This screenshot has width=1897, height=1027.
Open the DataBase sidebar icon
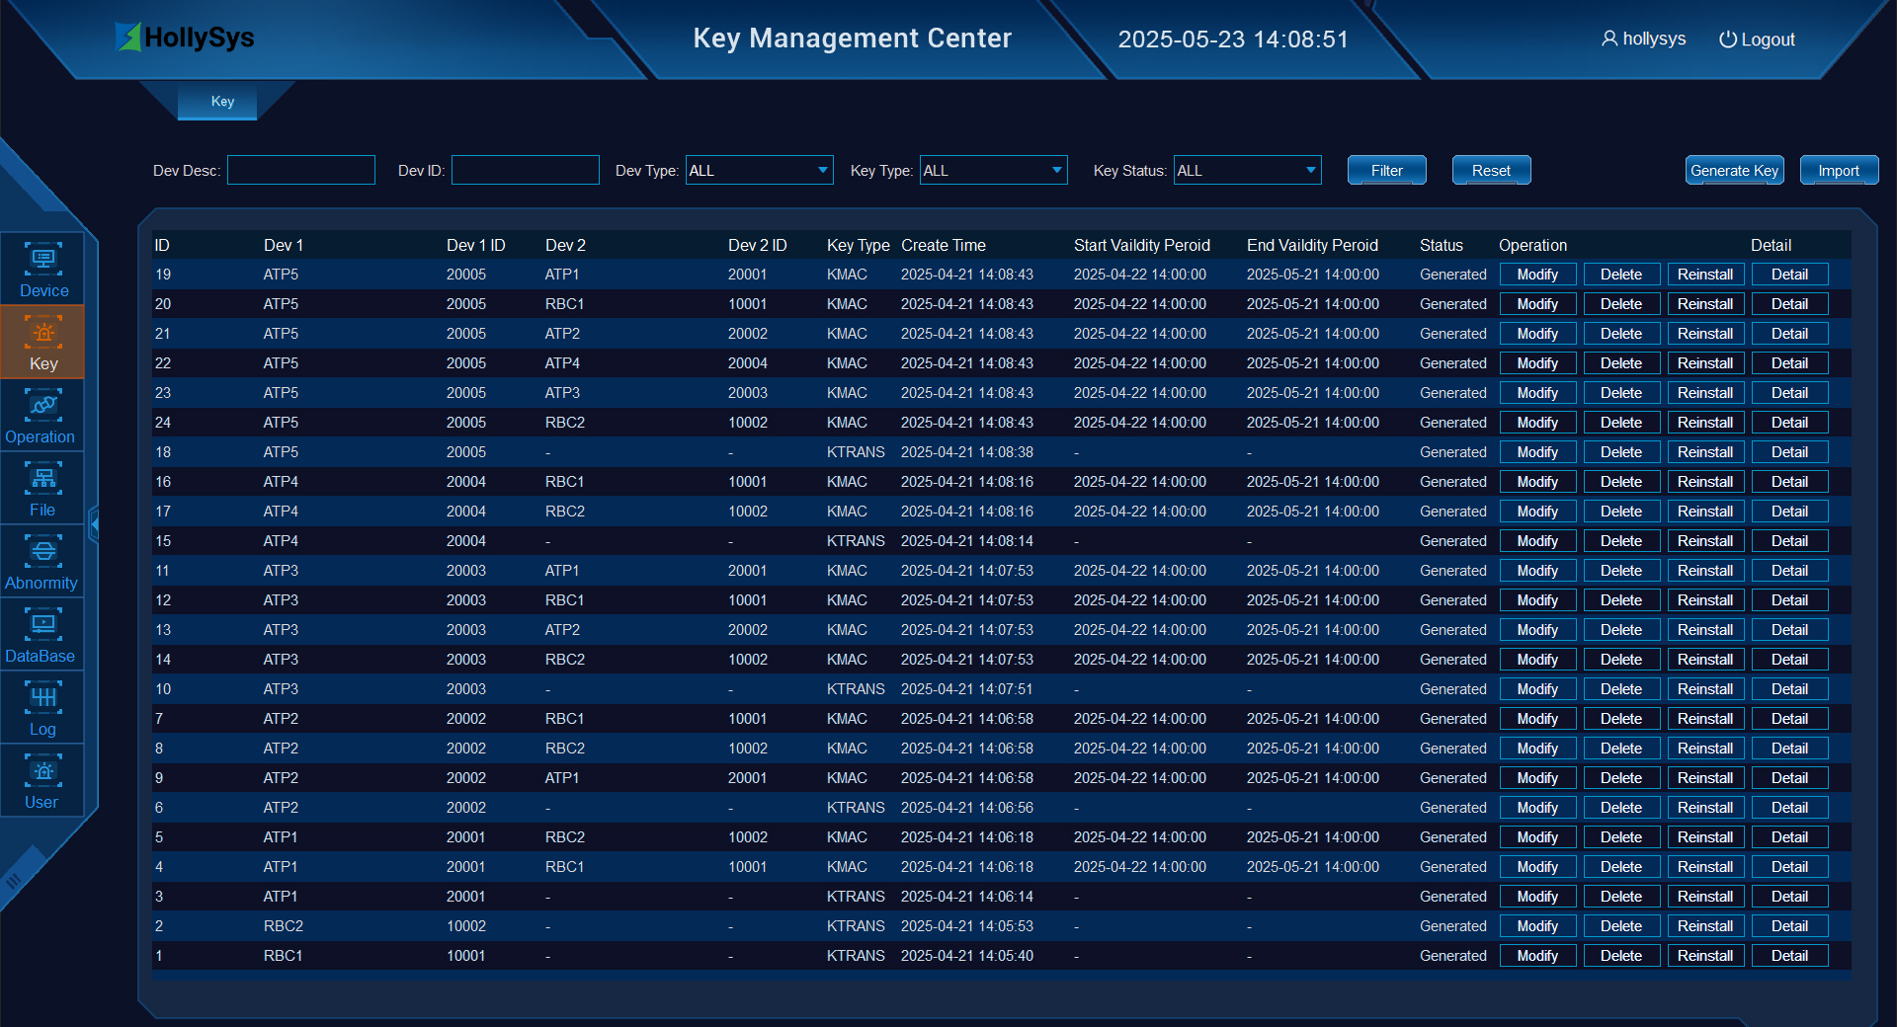tap(42, 625)
